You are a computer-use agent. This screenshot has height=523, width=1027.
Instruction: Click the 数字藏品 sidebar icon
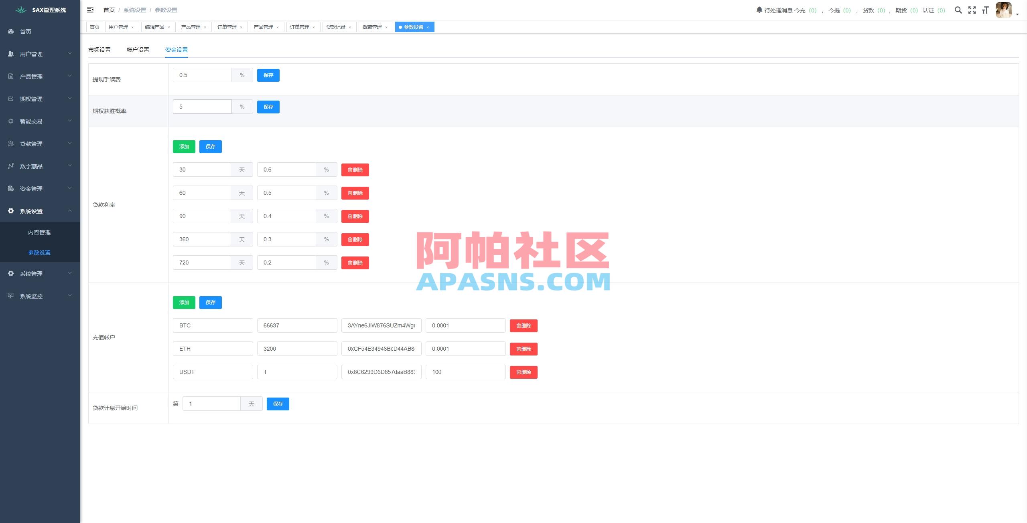(x=11, y=166)
